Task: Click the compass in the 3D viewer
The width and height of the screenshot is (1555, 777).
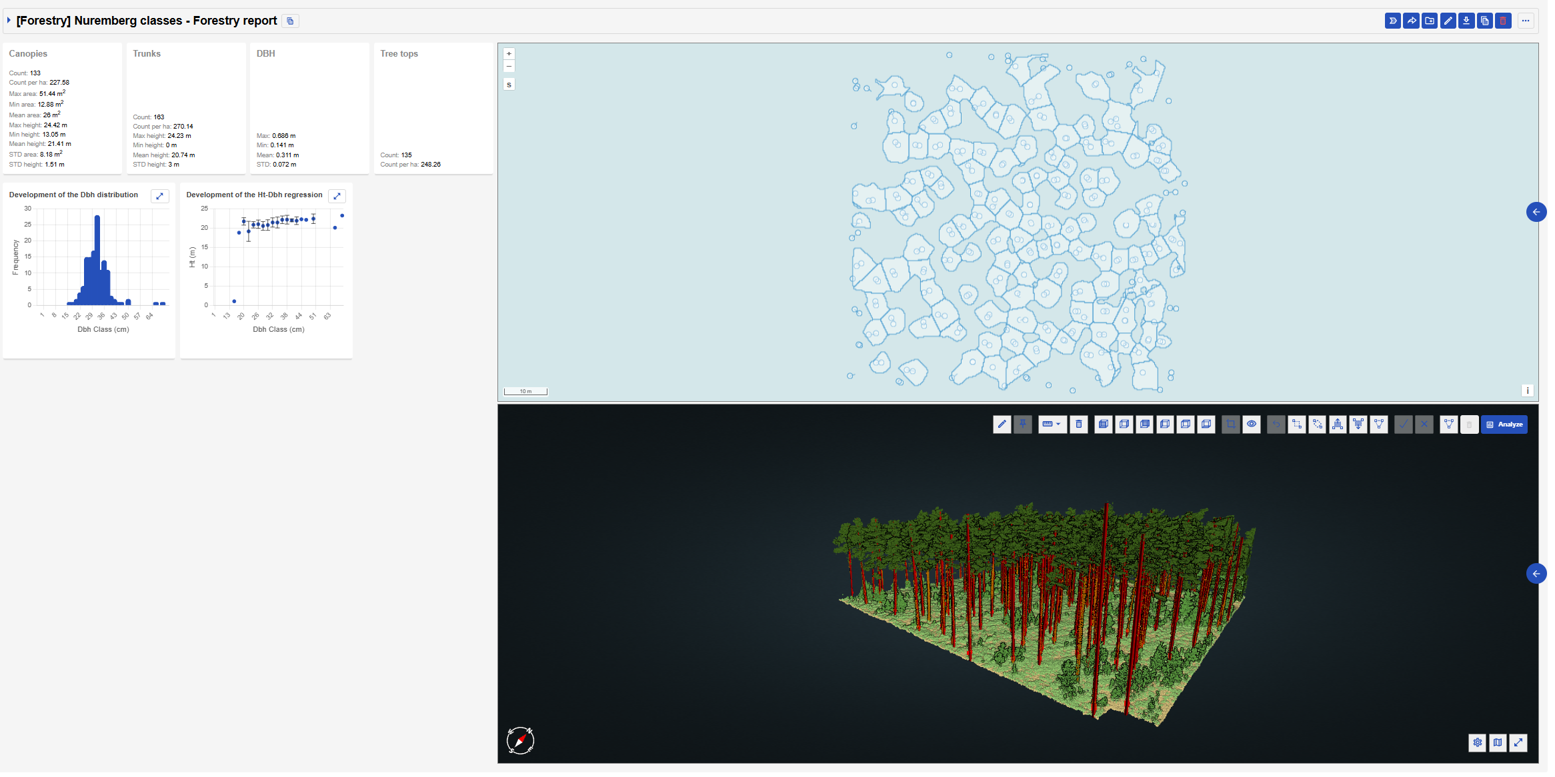Action: pyautogui.click(x=520, y=740)
